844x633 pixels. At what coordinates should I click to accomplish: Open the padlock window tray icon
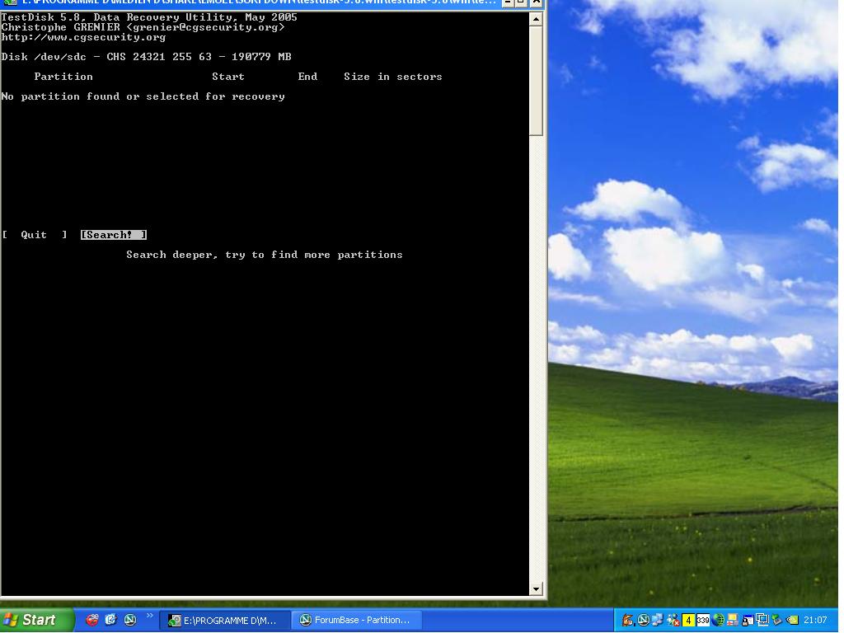coord(748,621)
